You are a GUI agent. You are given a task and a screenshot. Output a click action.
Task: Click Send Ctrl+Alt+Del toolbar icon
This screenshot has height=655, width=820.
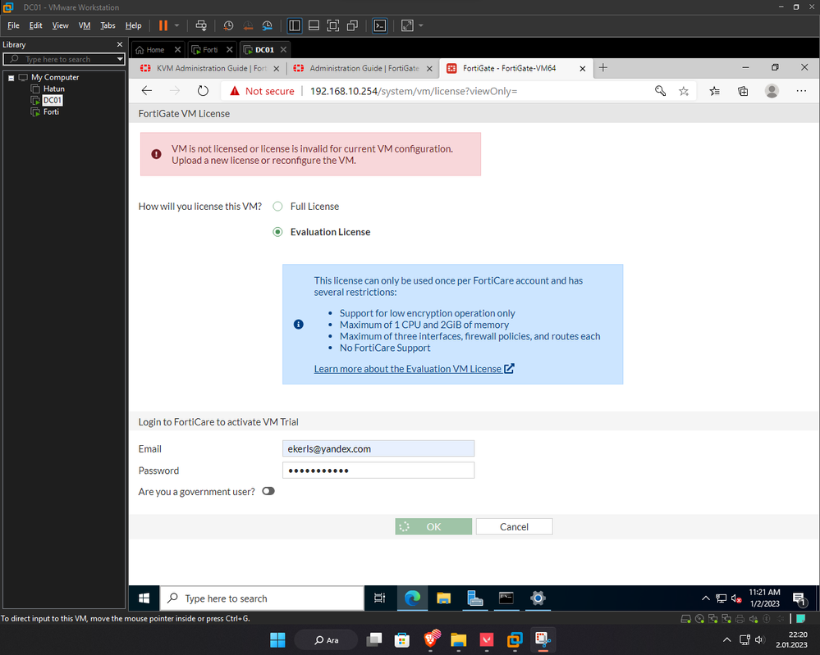(x=202, y=25)
